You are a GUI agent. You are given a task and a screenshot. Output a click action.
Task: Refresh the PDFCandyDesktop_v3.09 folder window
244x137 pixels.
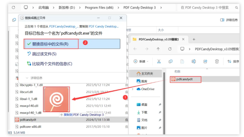[x=170, y=49]
